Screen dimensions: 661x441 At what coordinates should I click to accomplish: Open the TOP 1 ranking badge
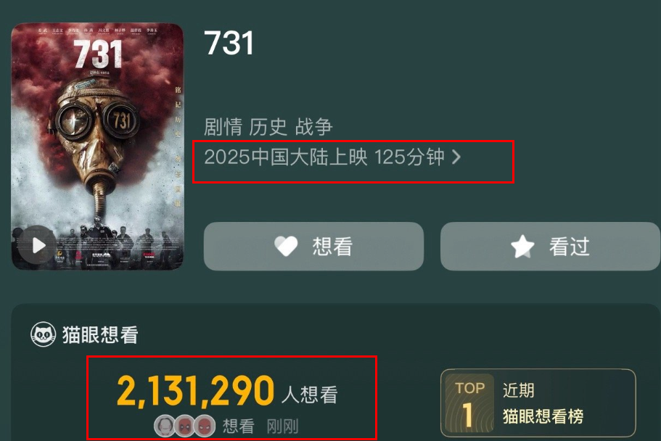(469, 403)
